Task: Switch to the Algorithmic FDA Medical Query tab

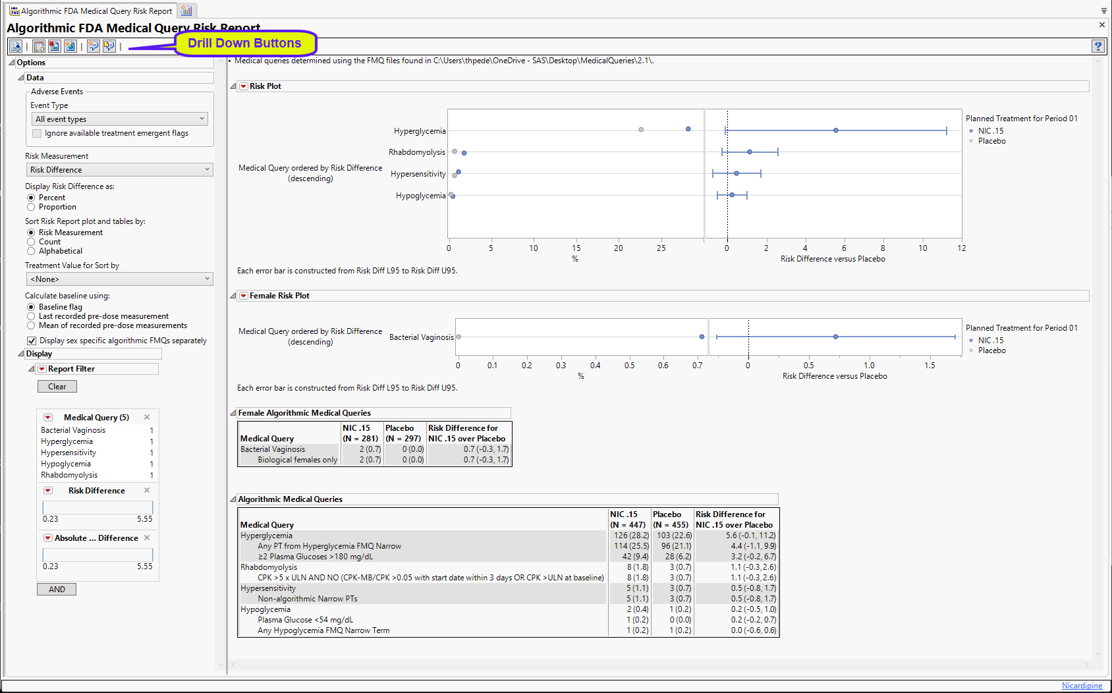Action: [91, 11]
